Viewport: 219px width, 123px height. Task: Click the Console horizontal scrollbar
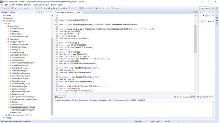point(133,118)
